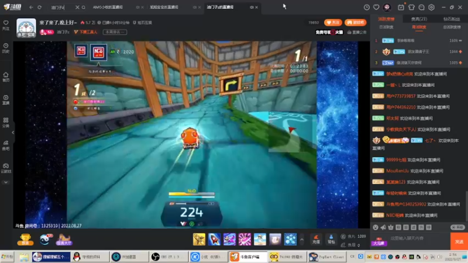The height and width of the screenshot is (263, 468).
Task: Open the messages chat bubble icon
Action: (421, 7)
